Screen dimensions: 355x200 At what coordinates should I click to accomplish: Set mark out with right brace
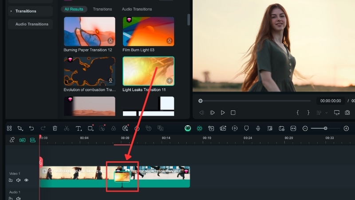point(308,113)
